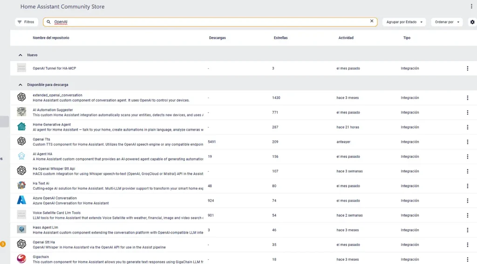Screen dimensions: 477x264
Task: Focus the OpenAI search input field
Action: (210, 22)
